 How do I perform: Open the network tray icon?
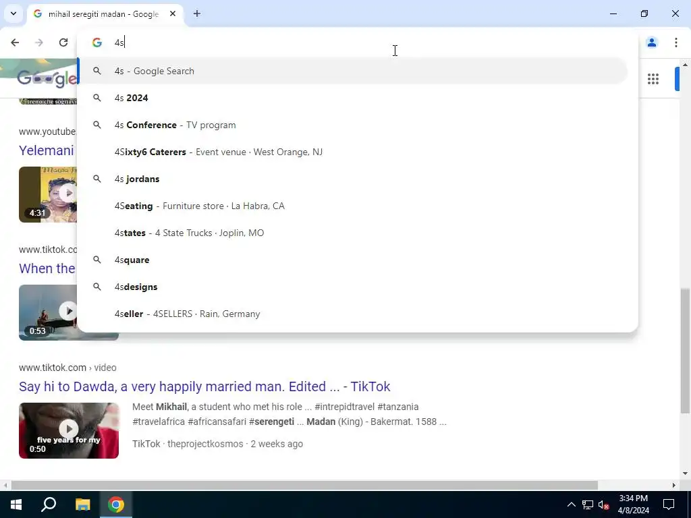[x=588, y=505]
